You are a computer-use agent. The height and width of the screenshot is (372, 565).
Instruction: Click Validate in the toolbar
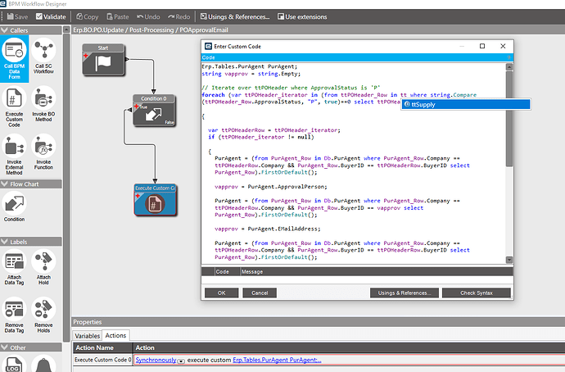(x=51, y=16)
